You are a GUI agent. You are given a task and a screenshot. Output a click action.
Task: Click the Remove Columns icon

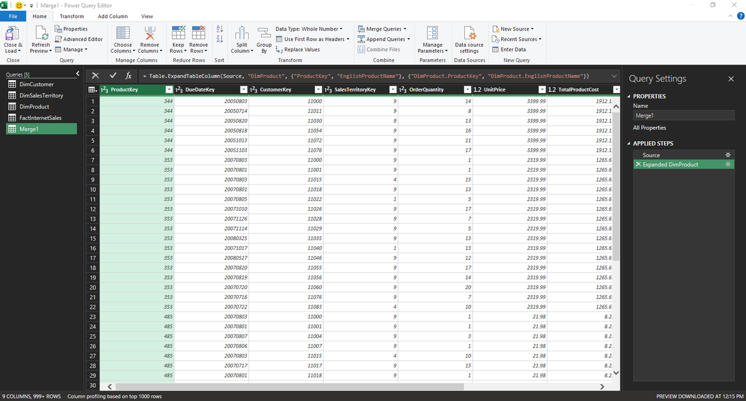(149, 34)
